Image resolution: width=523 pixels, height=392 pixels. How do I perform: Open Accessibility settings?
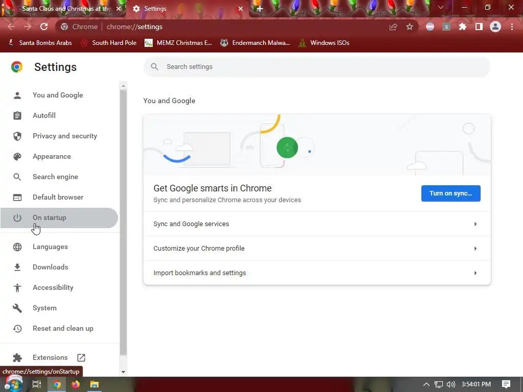tap(59, 287)
